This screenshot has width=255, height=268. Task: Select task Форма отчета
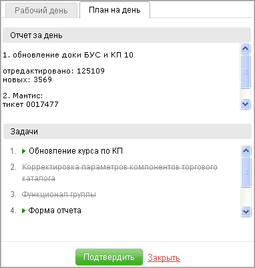tap(55, 211)
